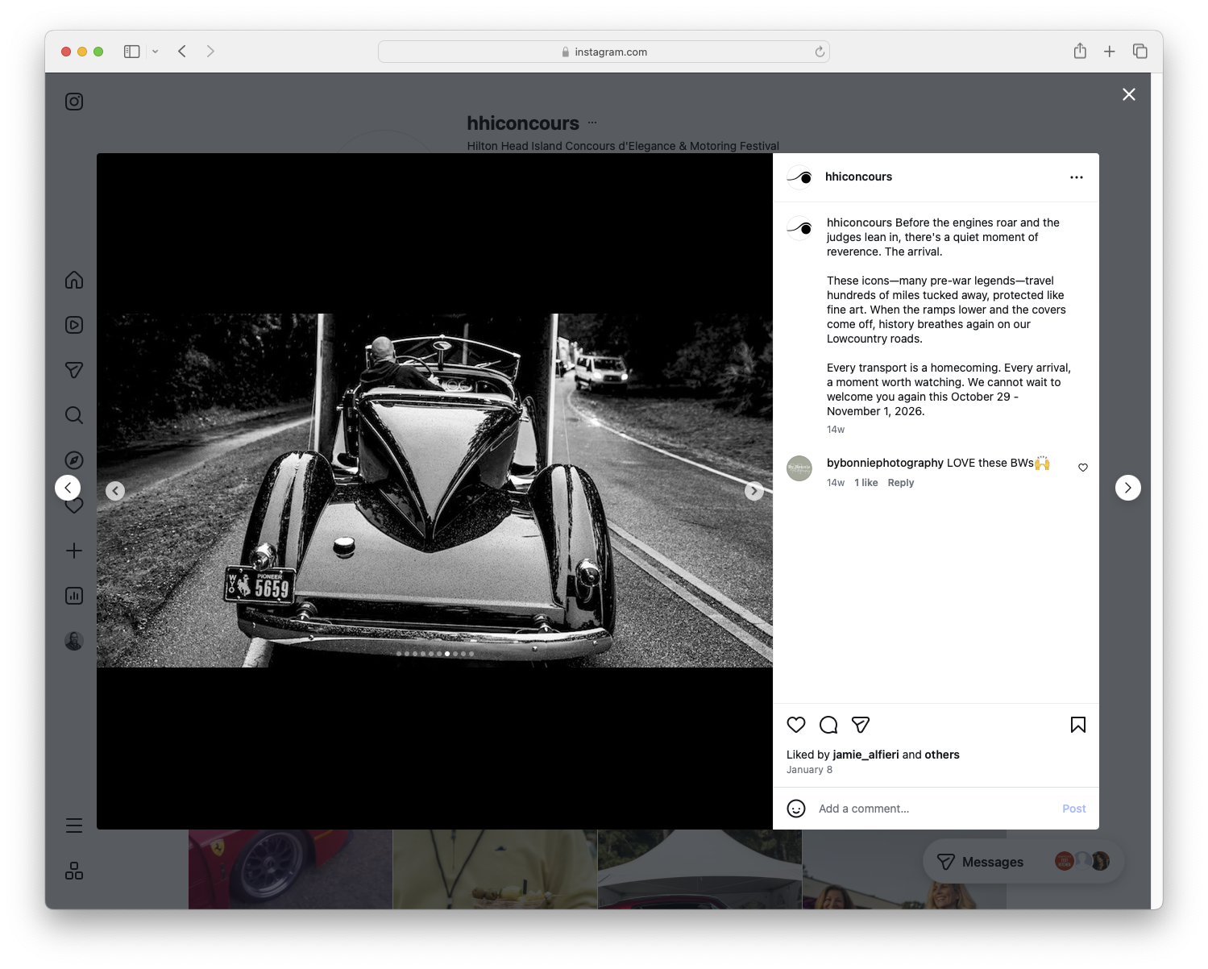Open the Reels section
Viewport: 1208px width, 969px height.
point(74,325)
